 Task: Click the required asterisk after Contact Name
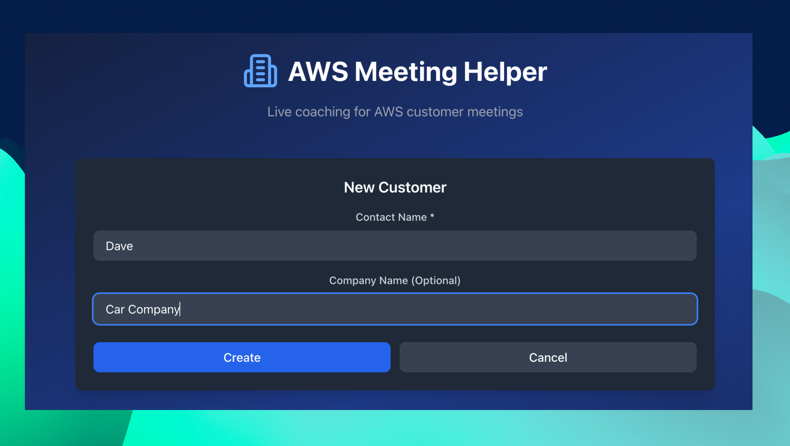(x=432, y=216)
